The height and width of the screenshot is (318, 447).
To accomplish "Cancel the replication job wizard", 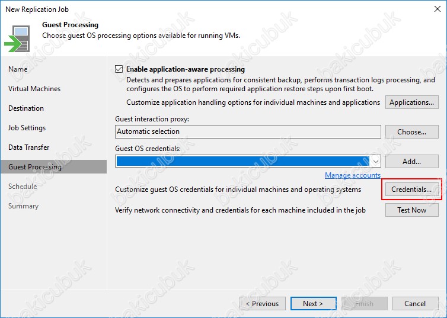I will coord(415,304).
